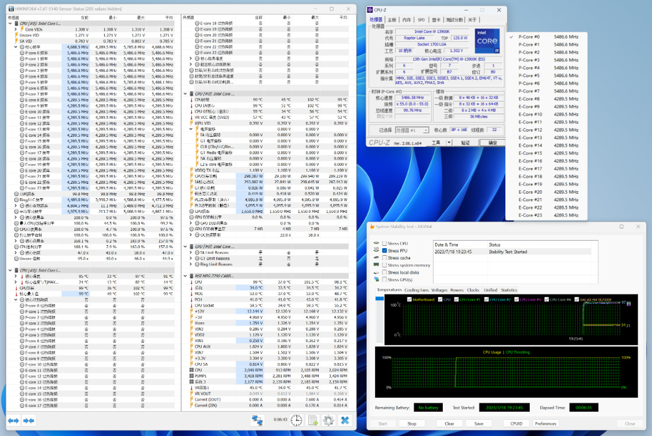Uncheck the Stress FPU checkbox
This screenshot has height=436, width=652.
pyautogui.click(x=384, y=250)
